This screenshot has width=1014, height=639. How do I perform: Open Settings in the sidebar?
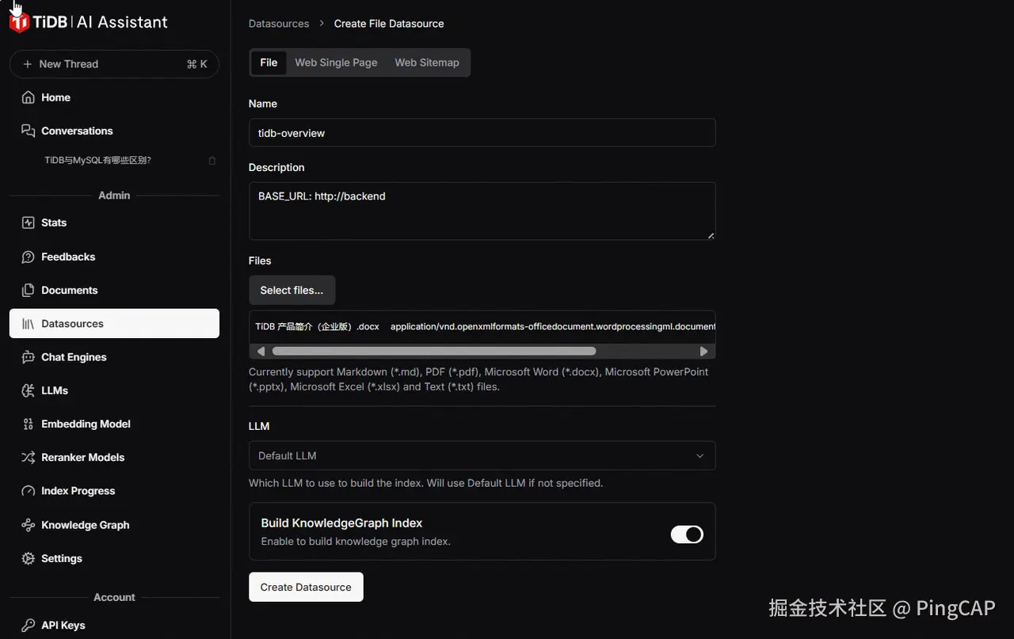[114, 558]
